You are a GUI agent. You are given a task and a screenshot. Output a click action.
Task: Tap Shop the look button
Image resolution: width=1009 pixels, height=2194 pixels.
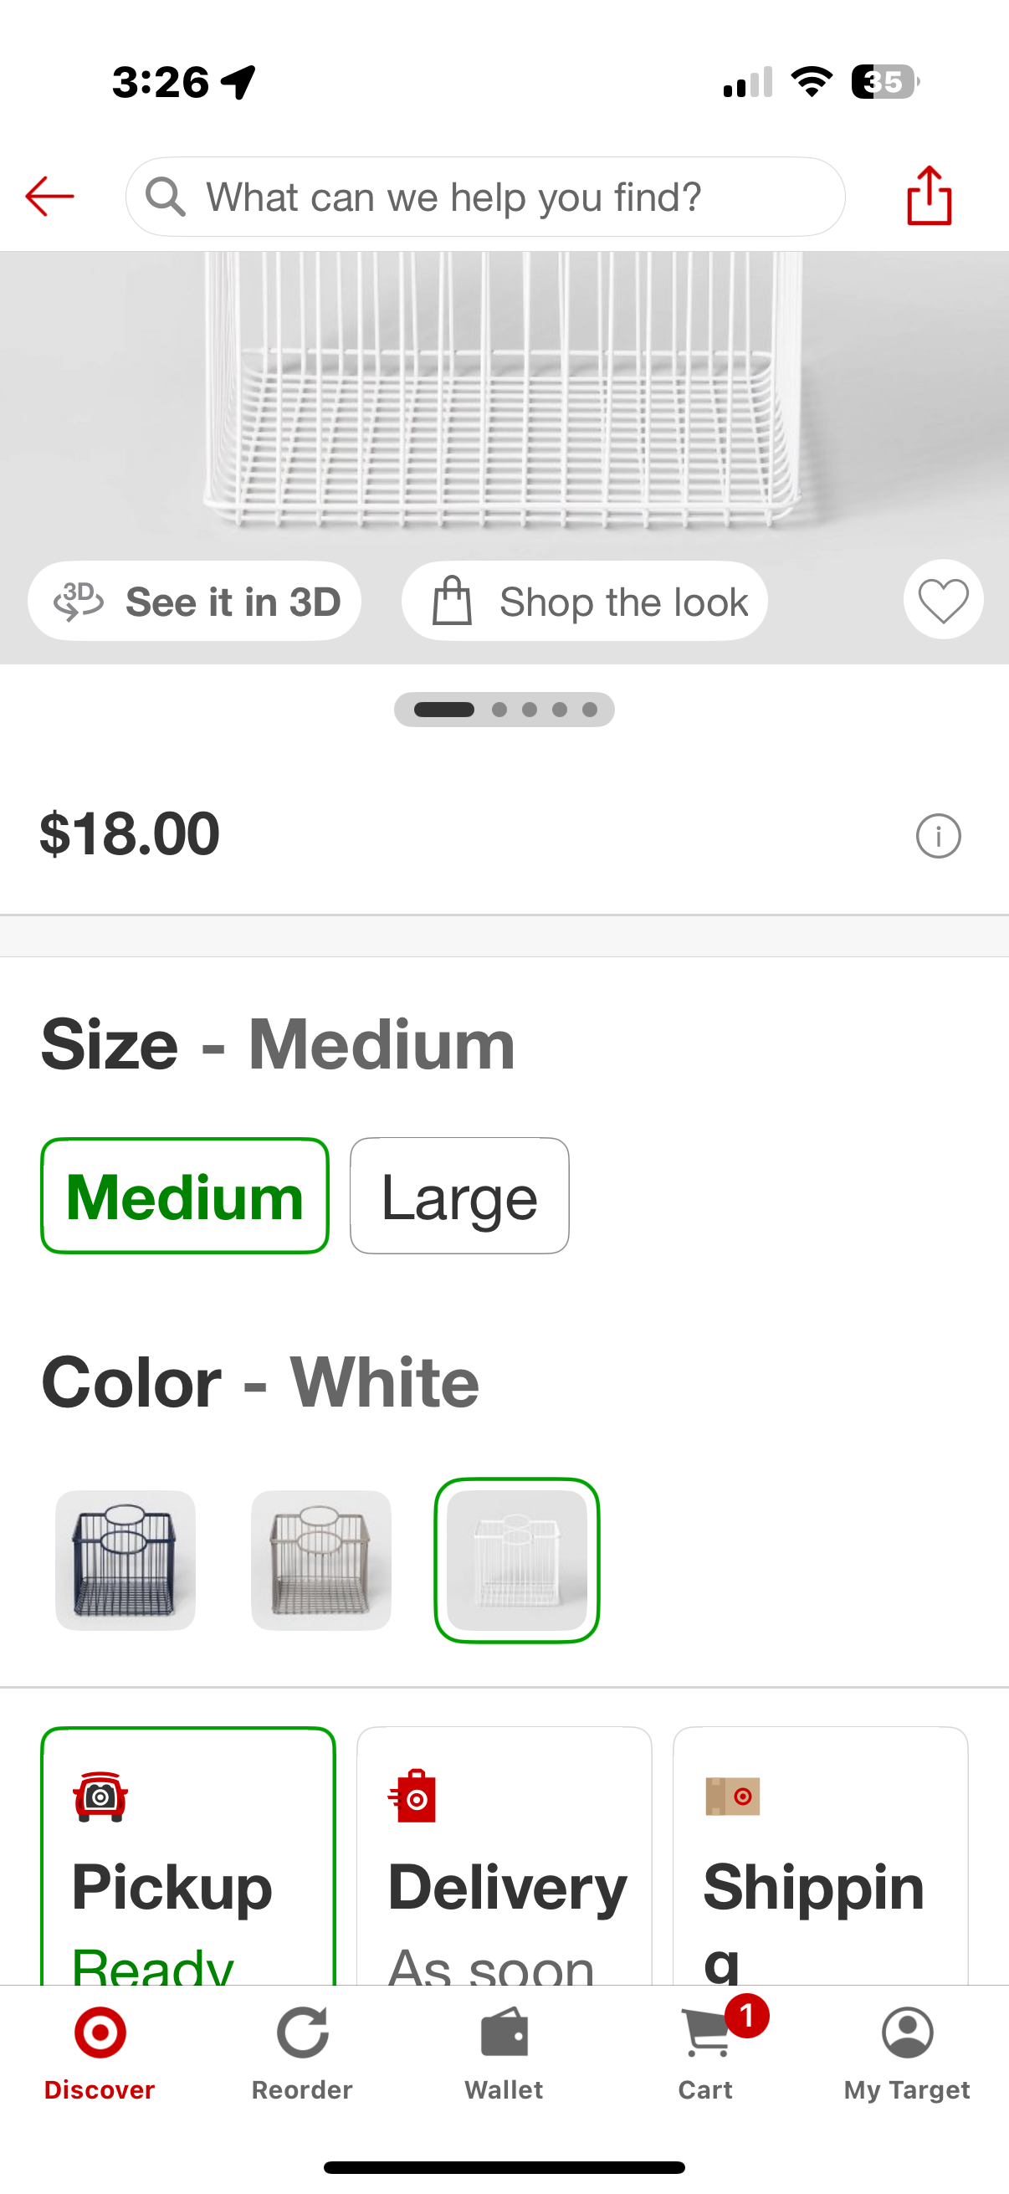click(x=585, y=602)
